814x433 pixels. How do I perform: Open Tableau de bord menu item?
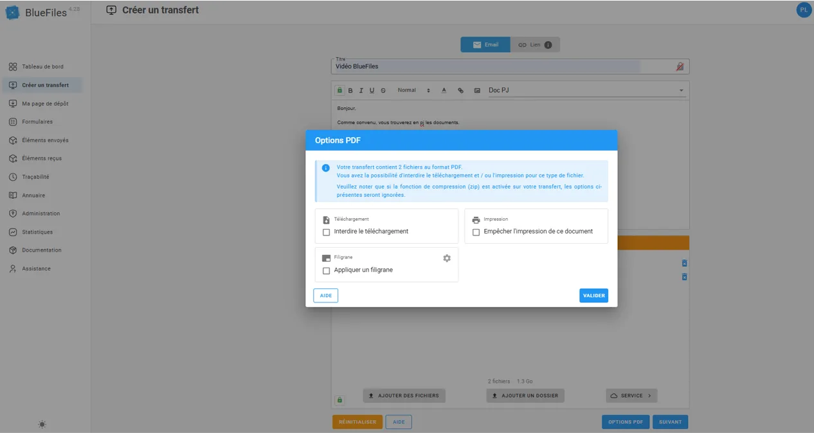tap(42, 67)
